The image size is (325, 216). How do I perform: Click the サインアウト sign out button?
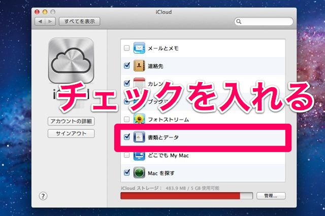(71, 134)
